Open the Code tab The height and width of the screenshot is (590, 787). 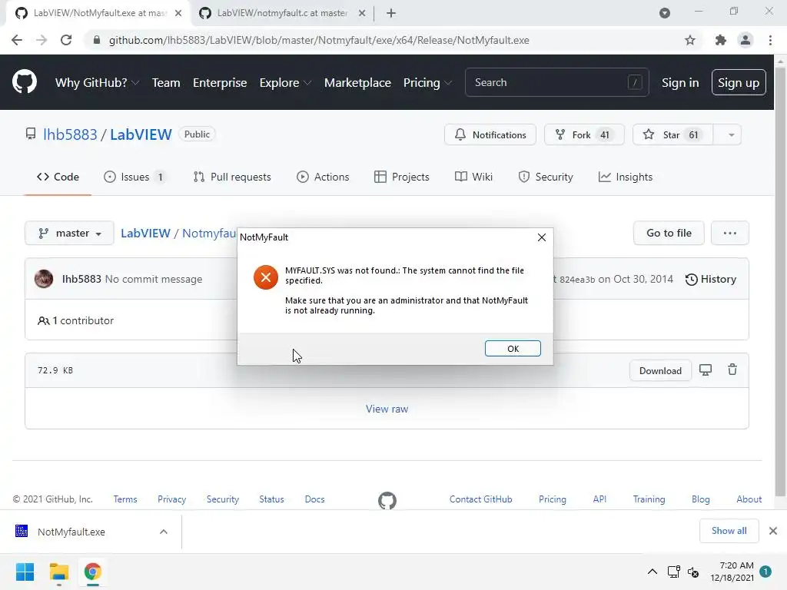[x=58, y=177]
